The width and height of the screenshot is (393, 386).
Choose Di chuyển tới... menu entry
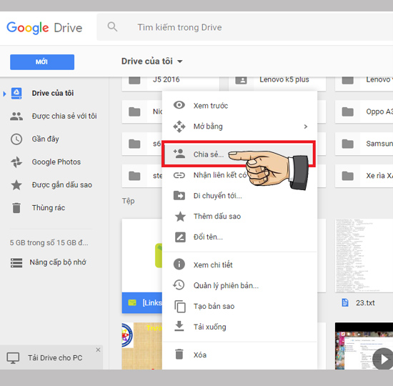240,196
